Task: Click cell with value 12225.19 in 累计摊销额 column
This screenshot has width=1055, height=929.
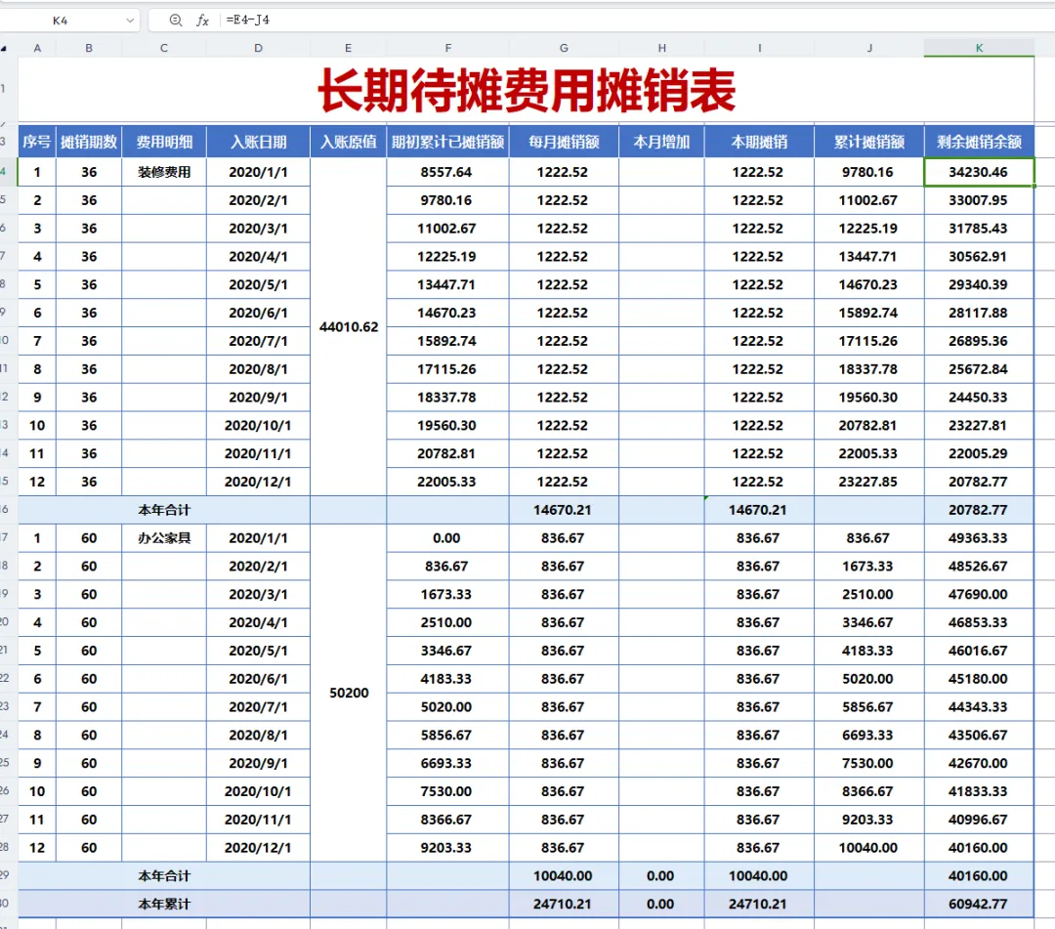Action: tap(869, 229)
